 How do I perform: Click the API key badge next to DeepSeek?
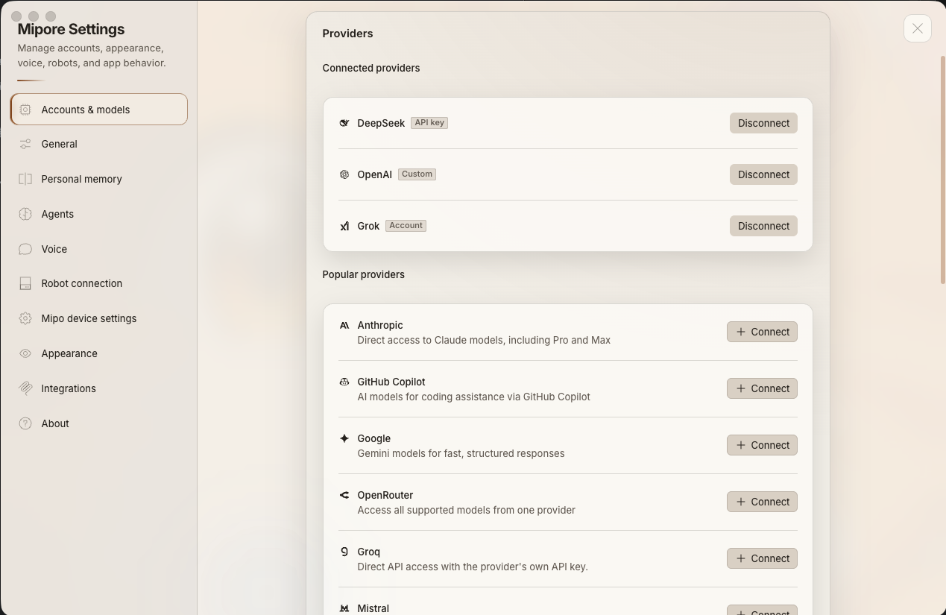[429, 123]
